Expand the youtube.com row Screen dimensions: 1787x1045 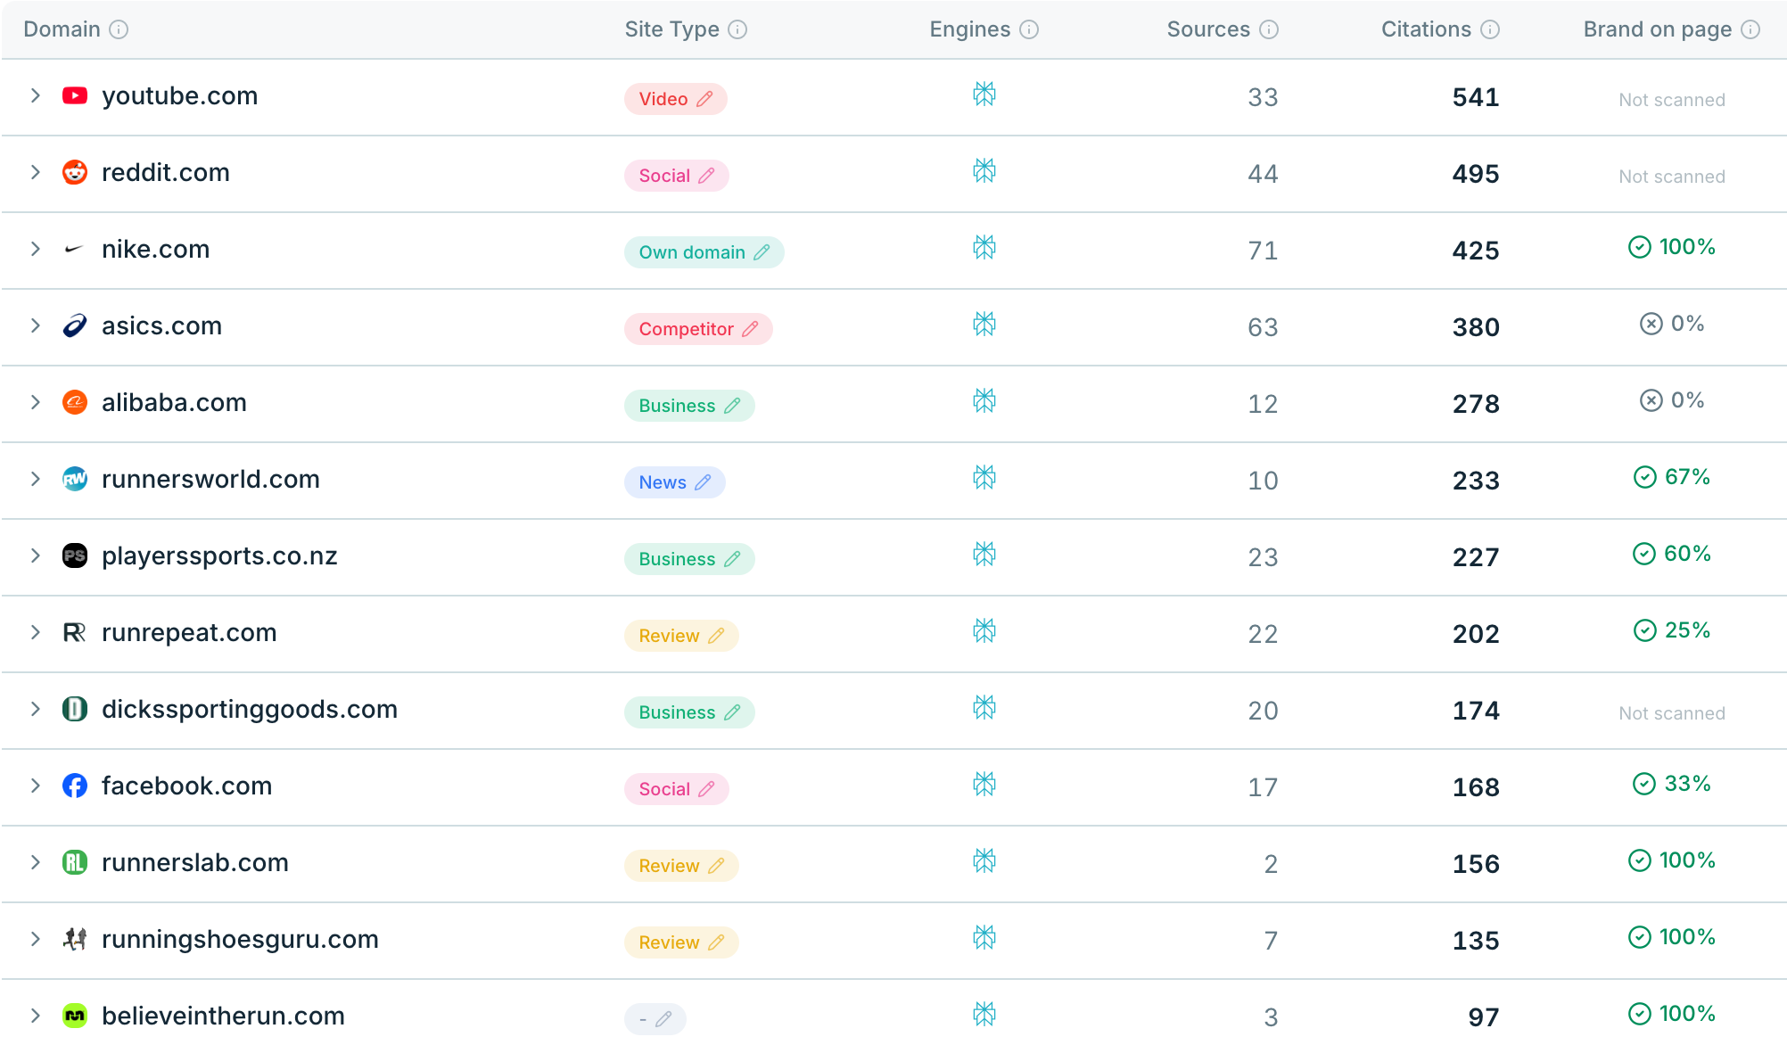click(x=36, y=95)
